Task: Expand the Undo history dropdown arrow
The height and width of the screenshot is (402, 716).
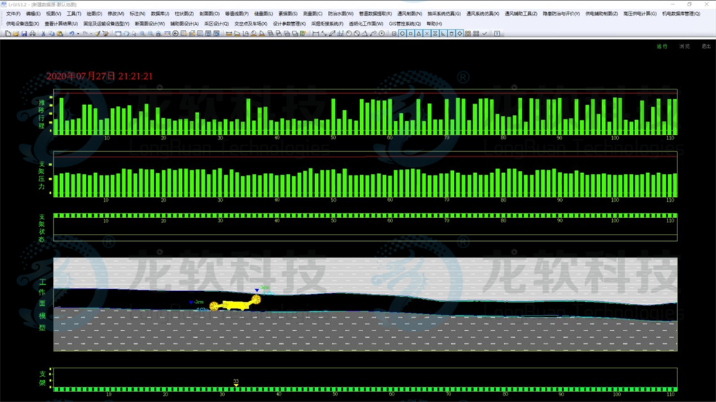Action: point(78,34)
